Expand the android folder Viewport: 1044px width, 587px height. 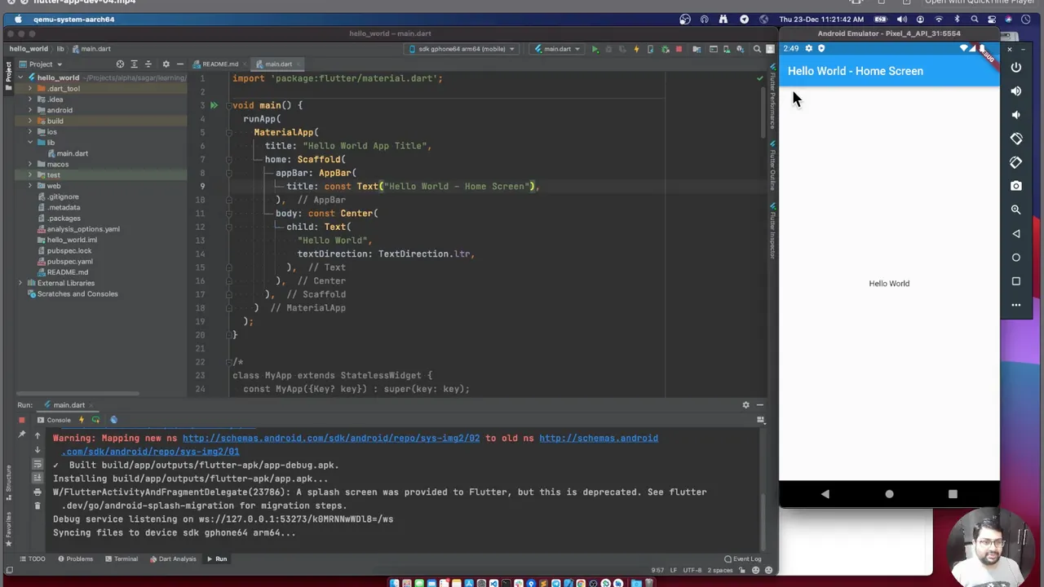[x=30, y=110]
